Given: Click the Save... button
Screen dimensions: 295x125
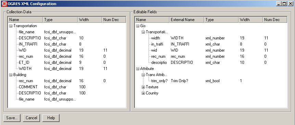Looking at the screenshot, I should point(12,118).
